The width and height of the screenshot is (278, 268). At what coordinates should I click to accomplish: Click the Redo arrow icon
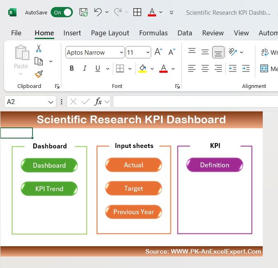pos(118,12)
